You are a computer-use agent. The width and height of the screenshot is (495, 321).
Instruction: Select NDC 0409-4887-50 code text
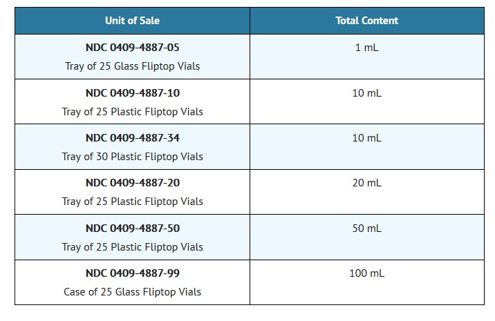(x=132, y=228)
